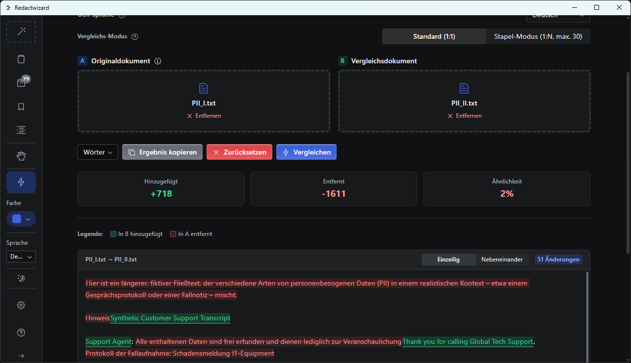Select the Einzeilig view tab

pyautogui.click(x=448, y=259)
